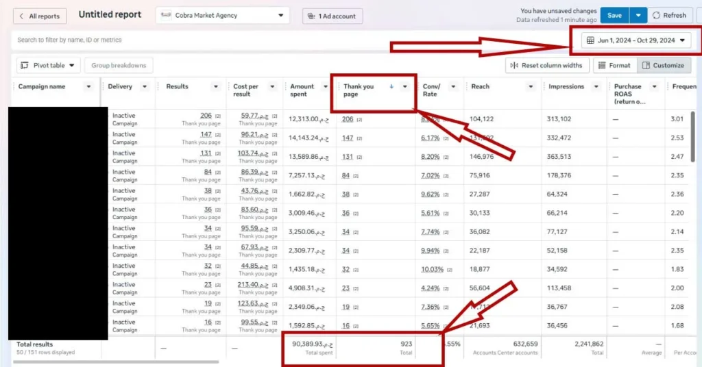
Task: Click the search filter input field
Action: [206, 40]
